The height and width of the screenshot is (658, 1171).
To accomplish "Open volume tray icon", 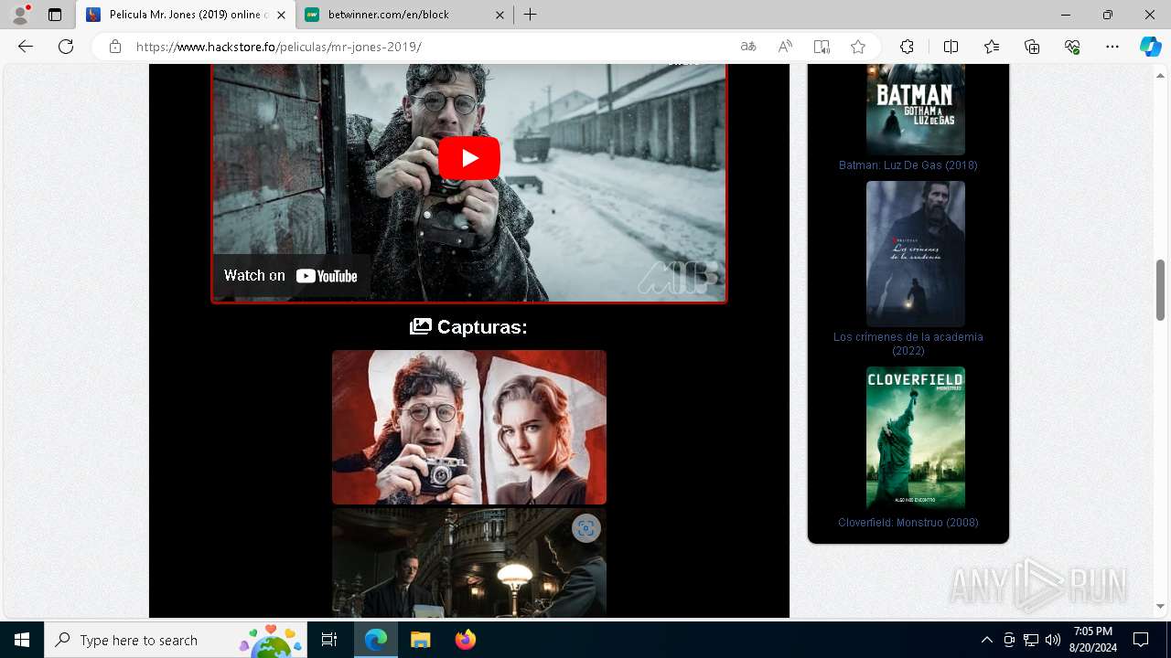I will point(1052,640).
